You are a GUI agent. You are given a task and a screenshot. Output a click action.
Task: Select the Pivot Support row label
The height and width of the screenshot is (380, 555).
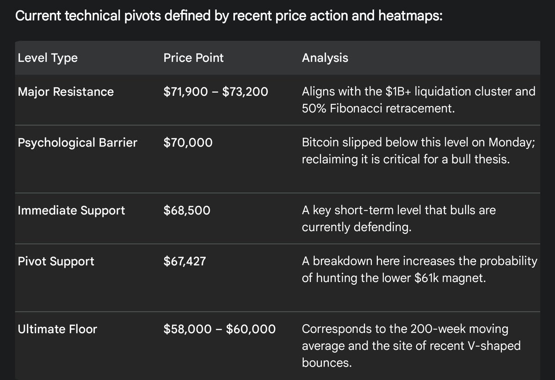(x=56, y=261)
